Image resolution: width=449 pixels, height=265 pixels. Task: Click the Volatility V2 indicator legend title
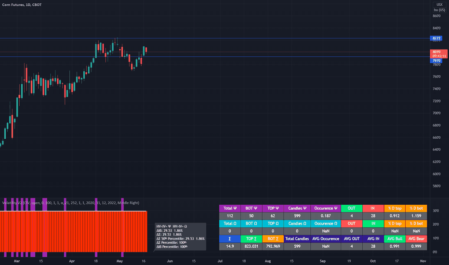70,202
